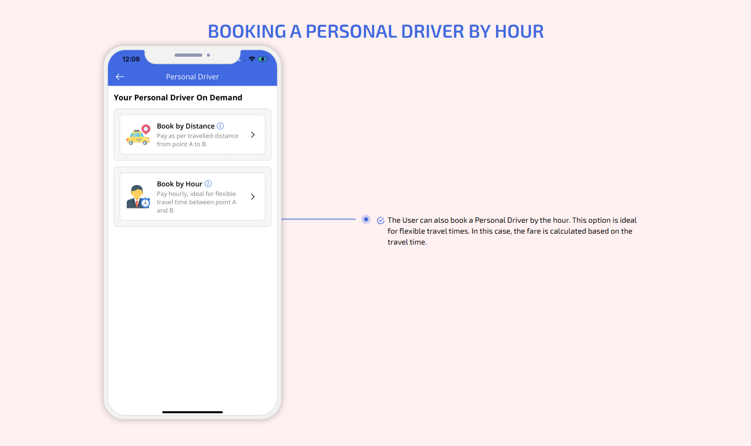751x446 pixels.
Task: Expand Book by Distance using its chevron
Action: 252,135
